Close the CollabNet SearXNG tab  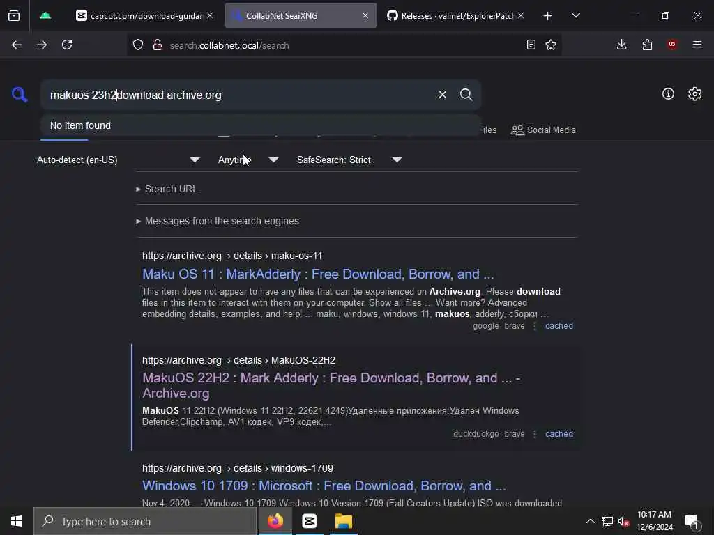coord(365,15)
